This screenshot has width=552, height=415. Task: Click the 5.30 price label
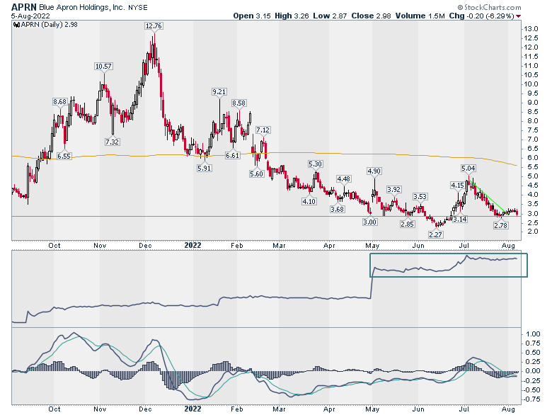[x=315, y=164]
